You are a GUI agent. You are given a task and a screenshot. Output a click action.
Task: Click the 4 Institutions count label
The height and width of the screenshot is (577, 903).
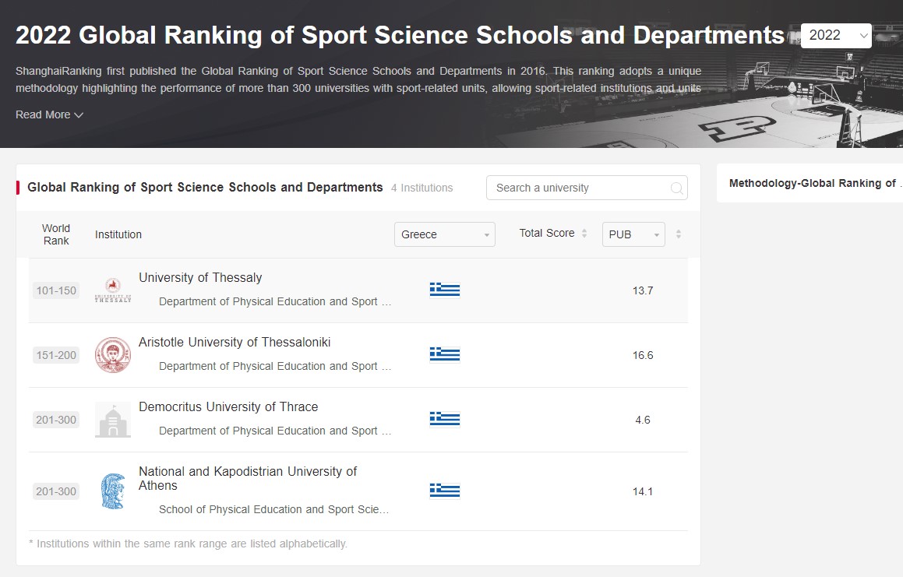tap(422, 188)
